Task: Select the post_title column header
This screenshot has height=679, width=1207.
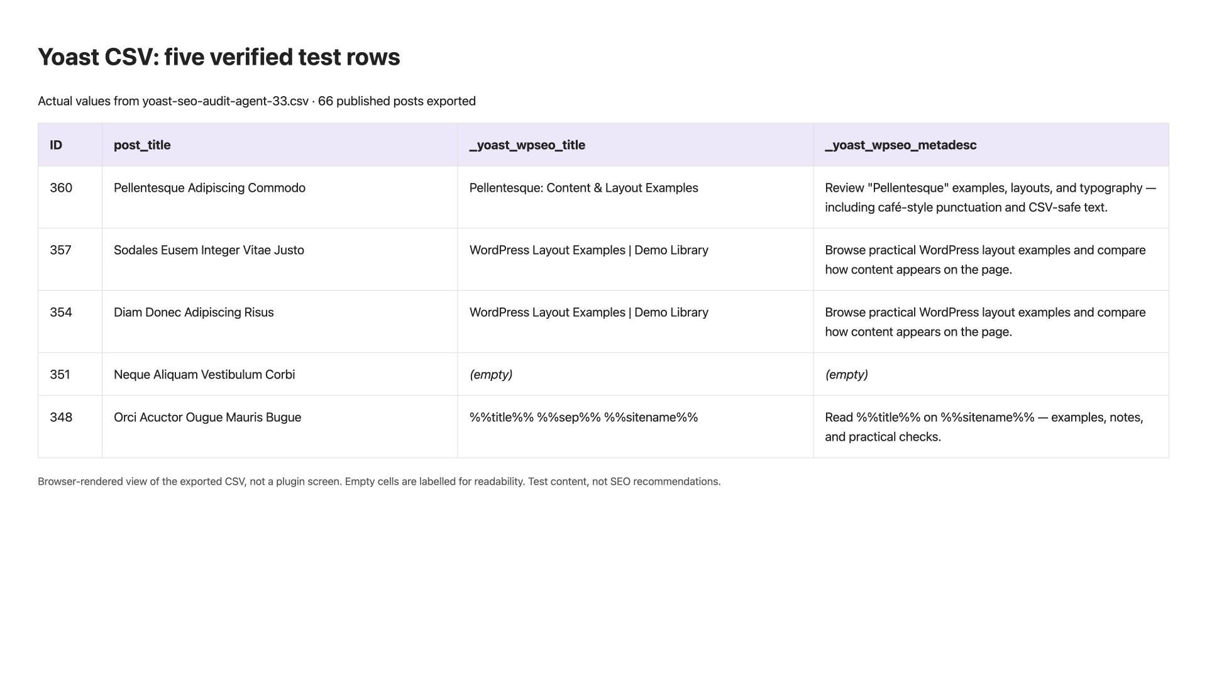Action: pos(280,145)
